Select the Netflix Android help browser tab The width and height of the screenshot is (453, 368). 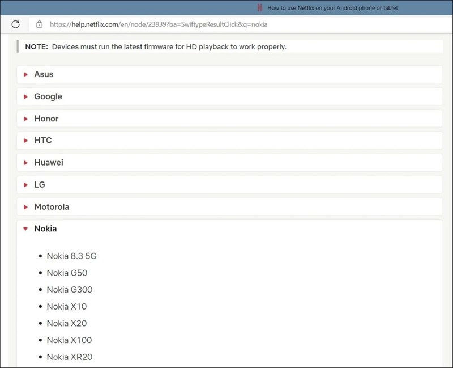click(328, 8)
